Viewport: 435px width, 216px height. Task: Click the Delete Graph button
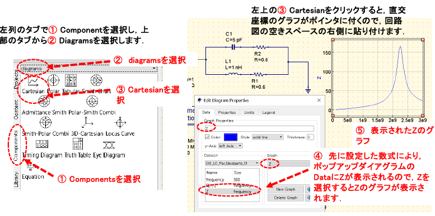[x=286, y=198]
